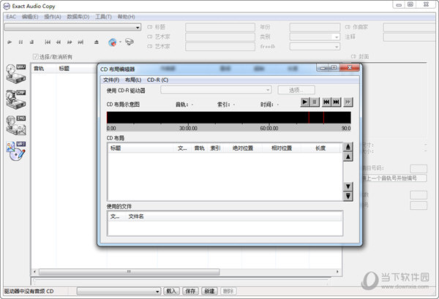
Task: Play layout in CD layout editor
Action: click(305, 102)
